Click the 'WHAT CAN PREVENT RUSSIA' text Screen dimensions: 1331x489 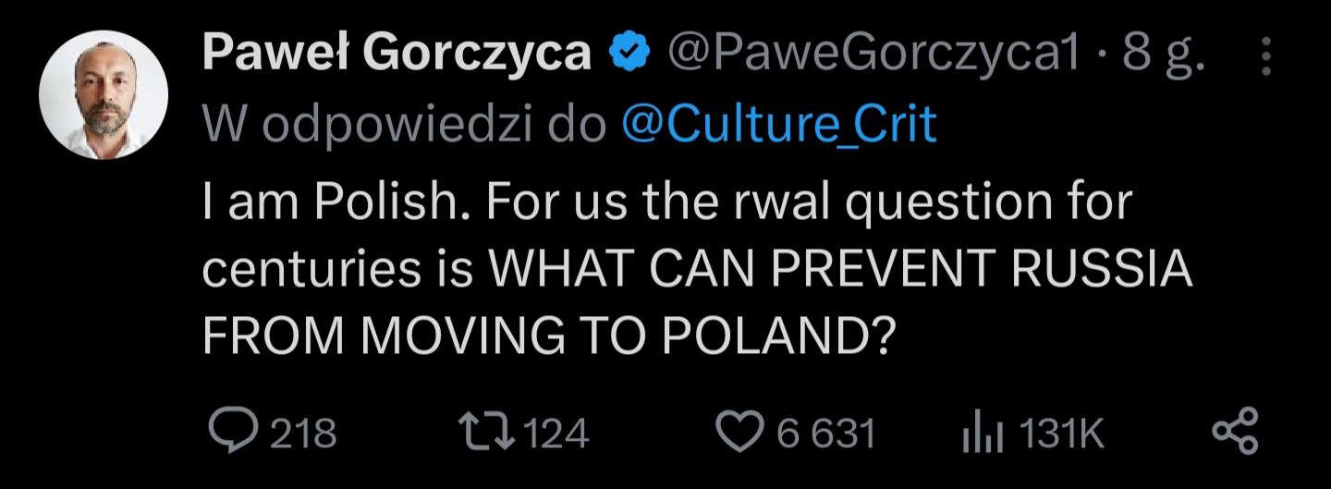pyautogui.click(x=840, y=271)
